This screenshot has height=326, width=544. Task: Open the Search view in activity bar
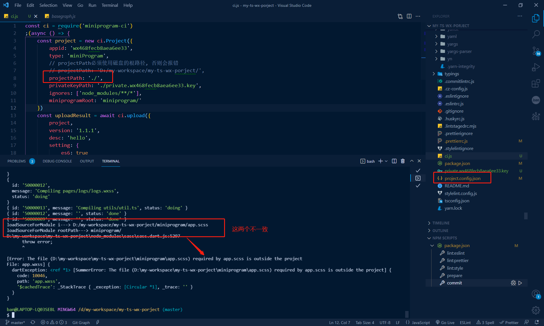click(x=535, y=34)
